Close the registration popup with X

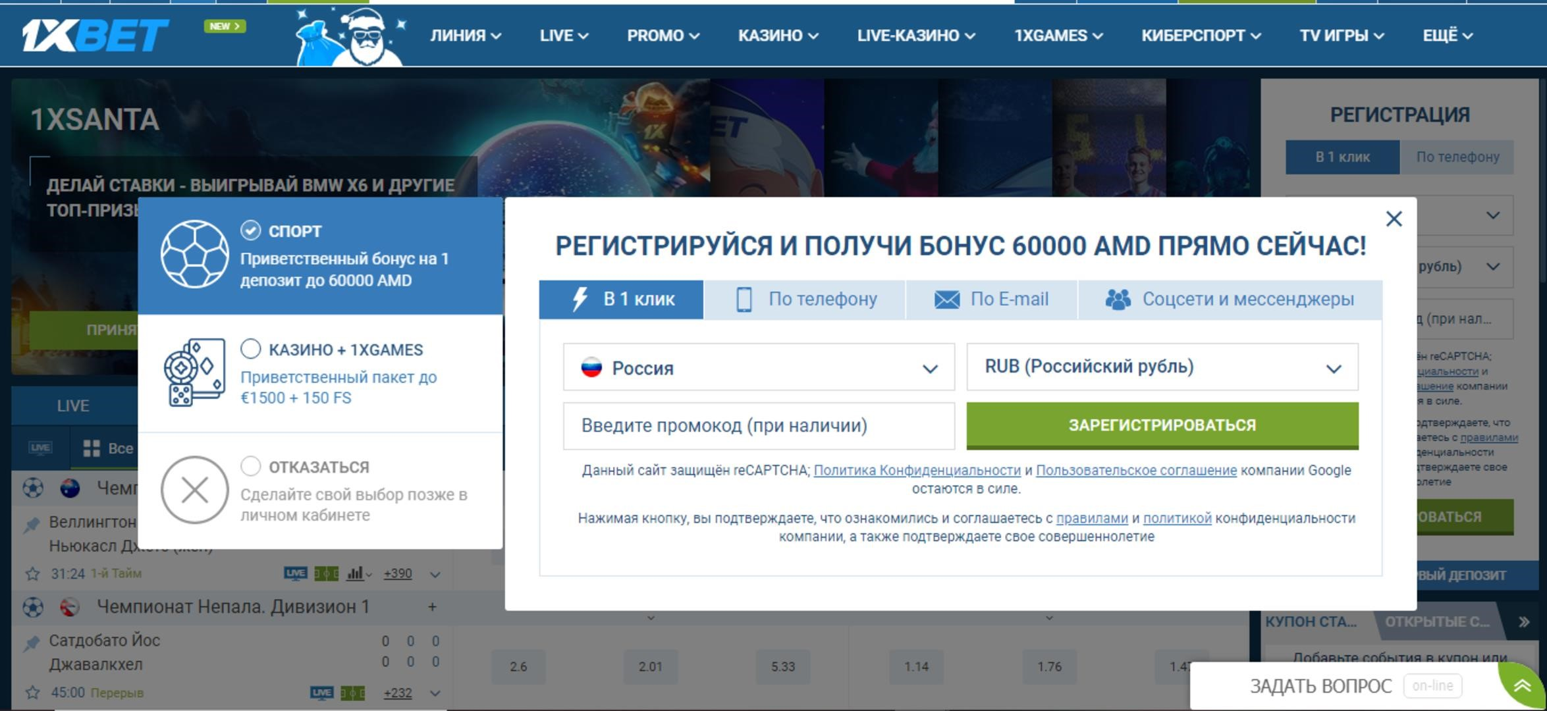point(1394,219)
